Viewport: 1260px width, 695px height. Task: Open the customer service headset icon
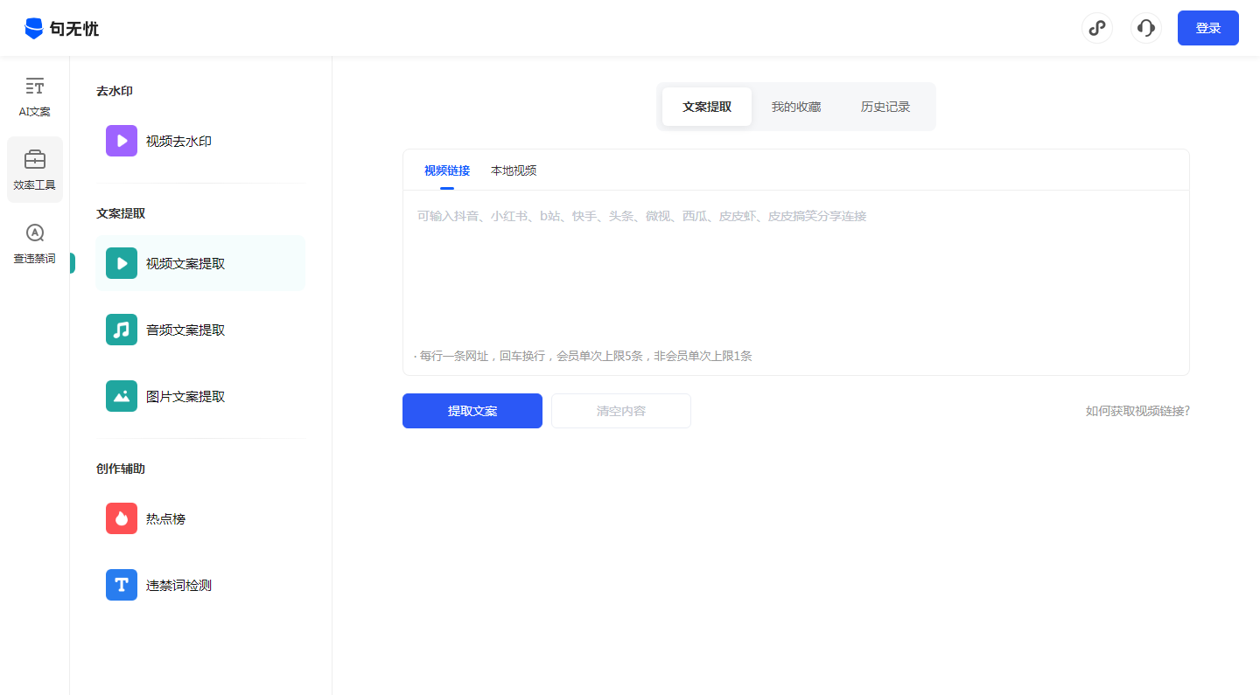click(1146, 28)
